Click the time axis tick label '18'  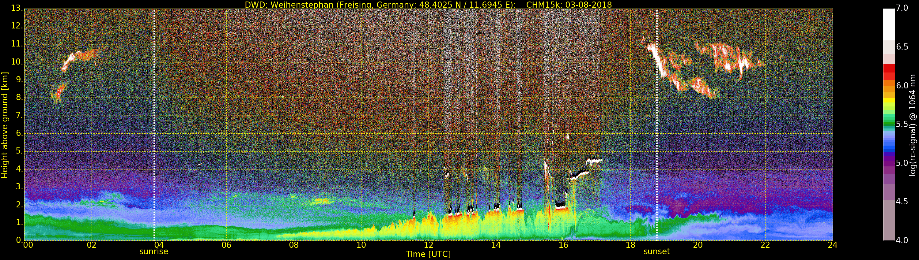pos(631,245)
